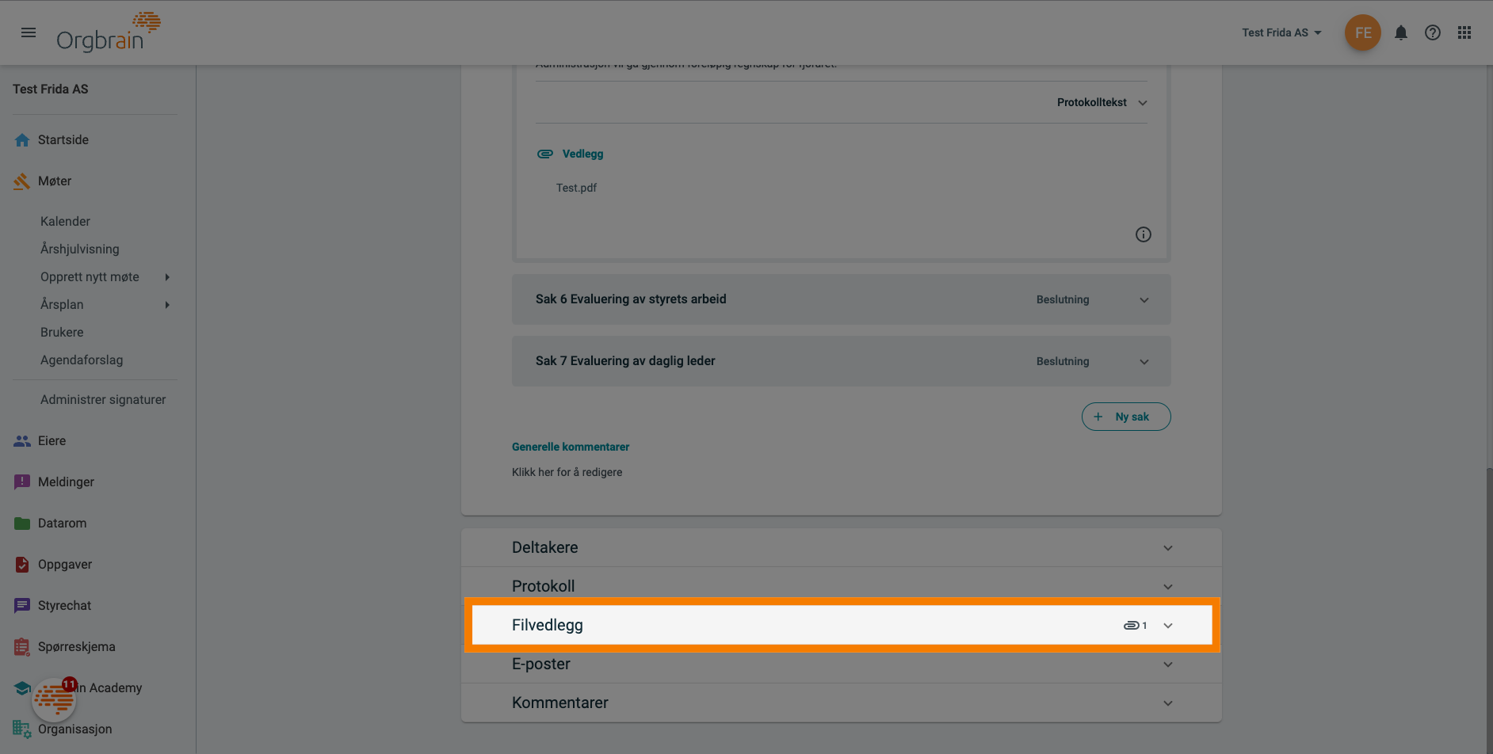Expand the Årsplan submenu arrow
Screen dimensions: 1493x754
pos(167,305)
